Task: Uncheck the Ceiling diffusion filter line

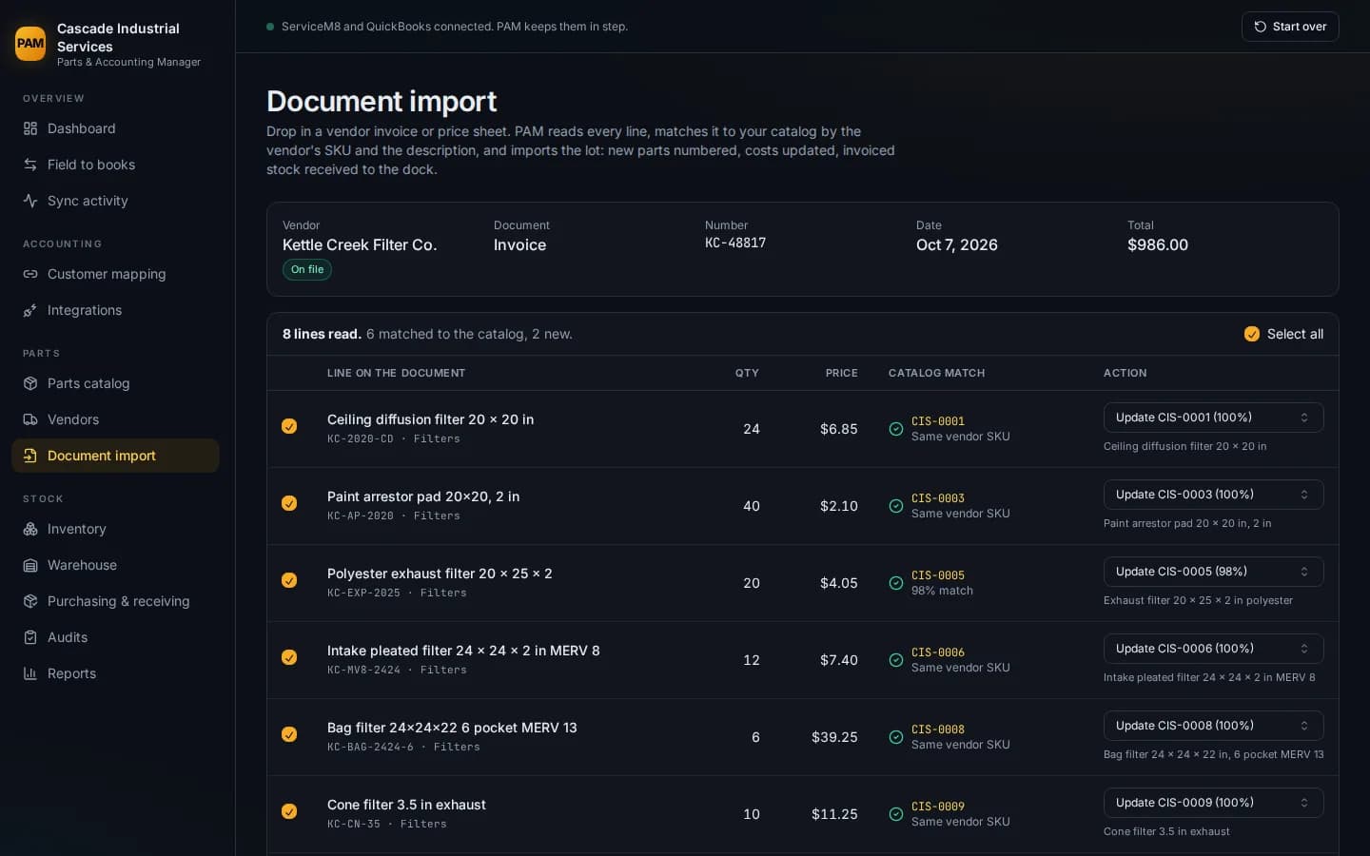Action: click(x=289, y=426)
